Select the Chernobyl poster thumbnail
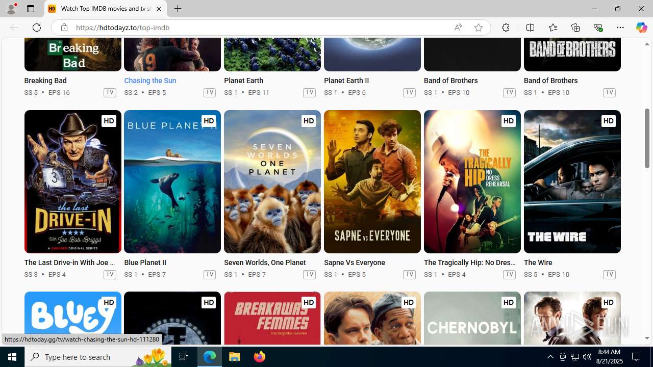 472,319
